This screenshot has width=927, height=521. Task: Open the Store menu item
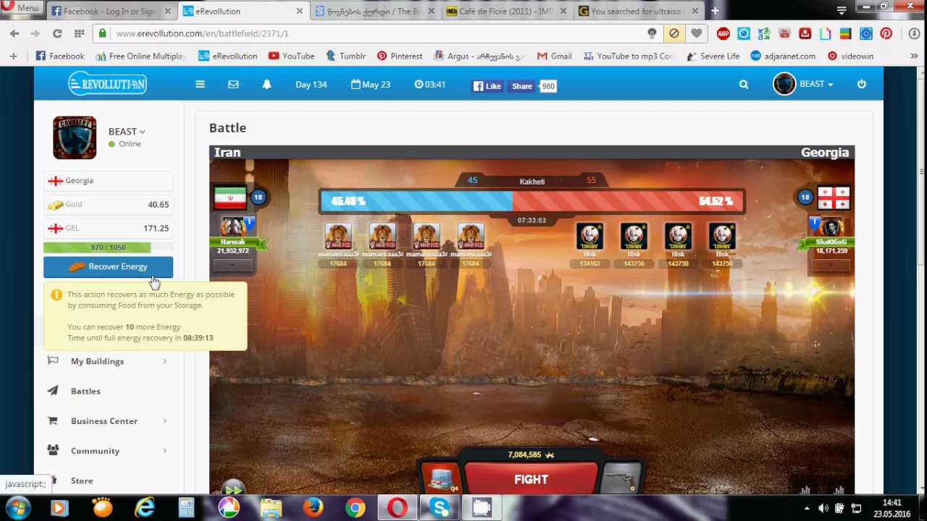click(x=82, y=480)
